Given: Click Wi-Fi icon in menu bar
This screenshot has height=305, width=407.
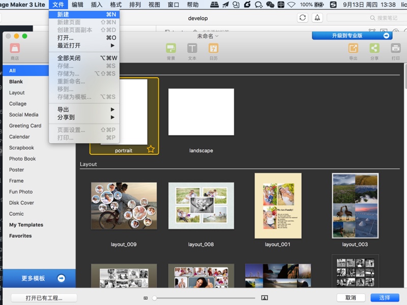Looking at the screenshot, I should coord(291,5).
